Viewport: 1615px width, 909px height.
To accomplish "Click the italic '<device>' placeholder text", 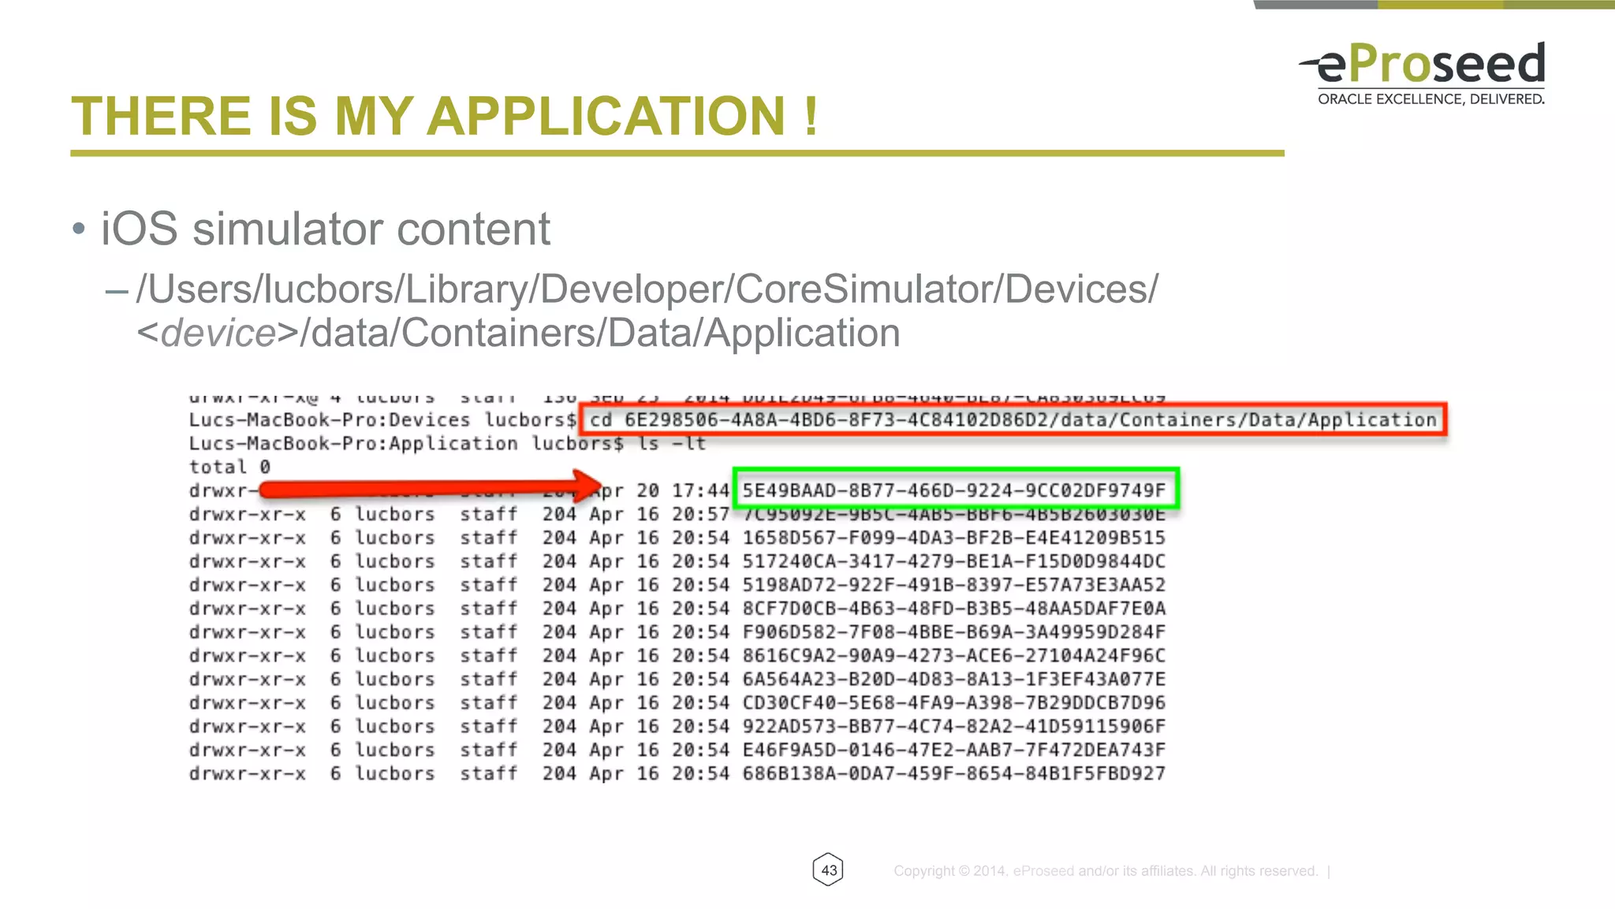I will [x=217, y=333].
